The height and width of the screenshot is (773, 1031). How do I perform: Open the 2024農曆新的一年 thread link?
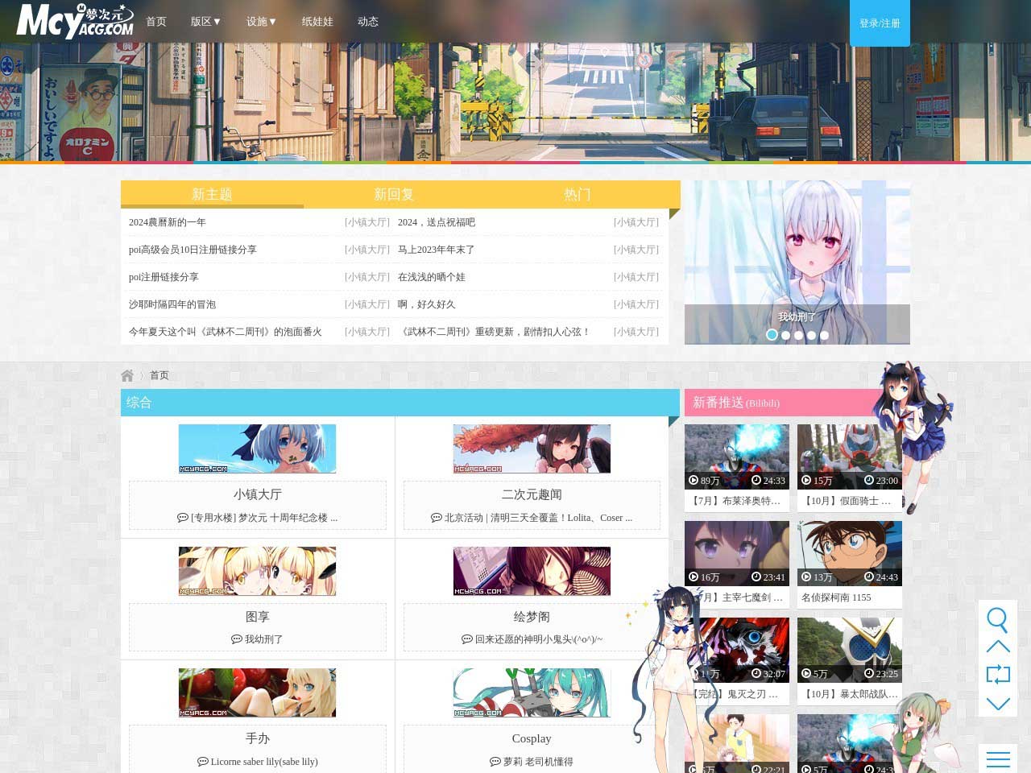point(168,222)
